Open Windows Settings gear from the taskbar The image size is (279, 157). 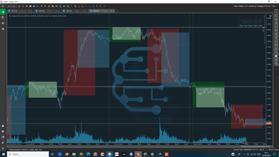click(152, 154)
